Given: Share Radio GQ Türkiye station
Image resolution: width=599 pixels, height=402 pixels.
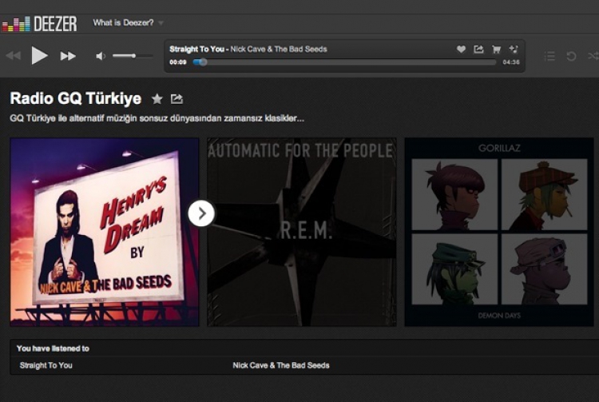Looking at the screenshot, I should click(x=177, y=99).
